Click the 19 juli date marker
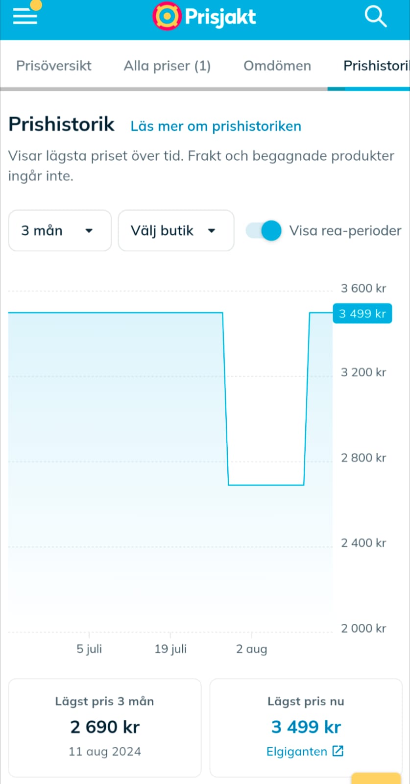The width and height of the screenshot is (410, 784). (170, 649)
